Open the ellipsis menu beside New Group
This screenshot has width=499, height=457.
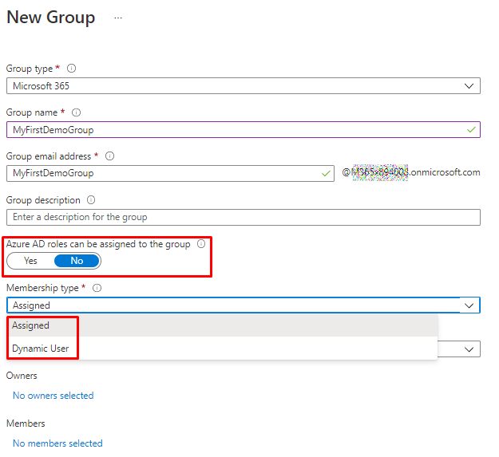tap(118, 18)
